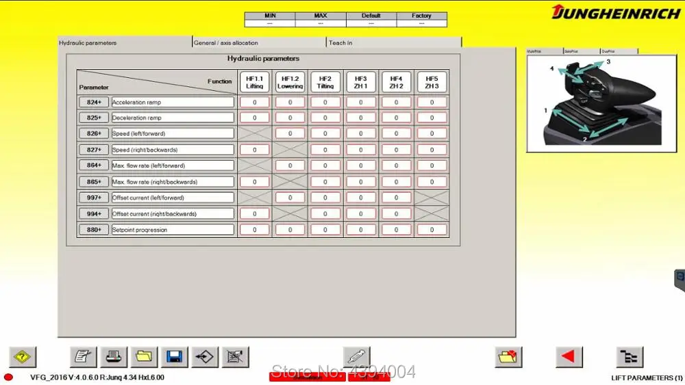Switch to Hydraulic parameters tab
The height and width of the screenshot is (385, 685).
[125, 42]
